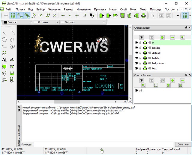
Task: Click the Print icon in top toolbar
Action: pyautogui.click(x=143, y=15)
